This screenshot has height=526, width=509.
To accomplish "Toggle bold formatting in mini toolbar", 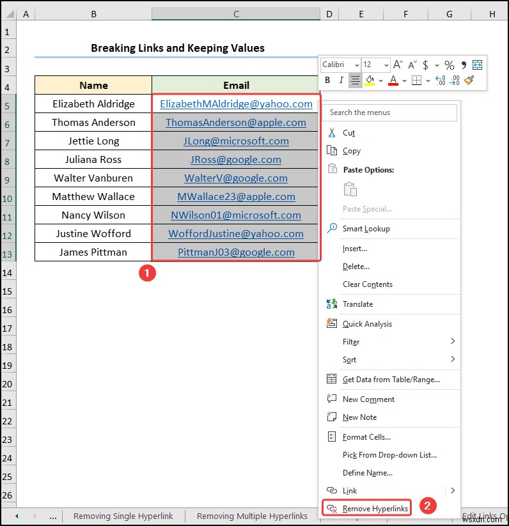I will click(x=327, y=80).
